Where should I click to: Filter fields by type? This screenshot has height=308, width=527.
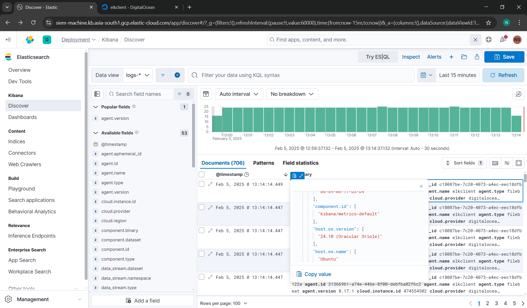(183, 94)
